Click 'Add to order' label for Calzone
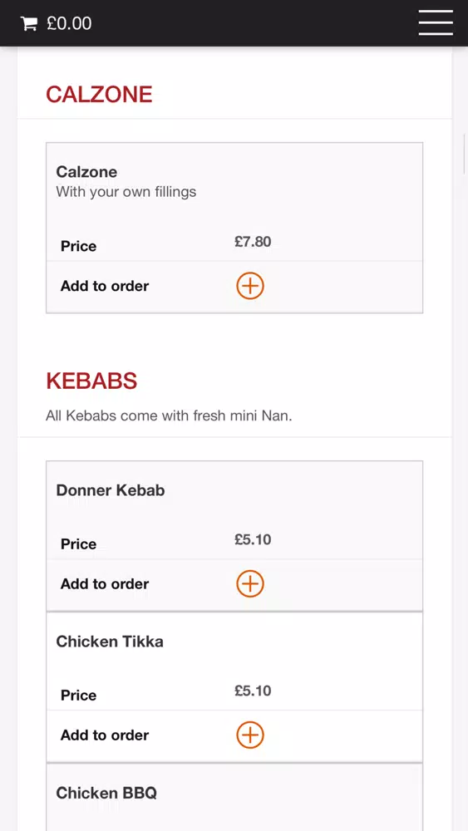Viewport: 468px width, 831px height. 105,286
